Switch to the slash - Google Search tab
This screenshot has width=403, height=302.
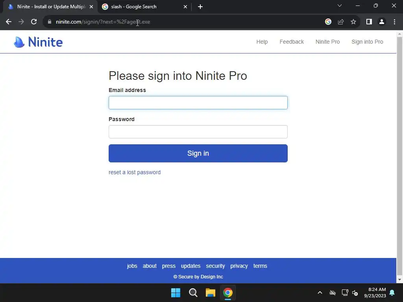click(x=145, y=7)
